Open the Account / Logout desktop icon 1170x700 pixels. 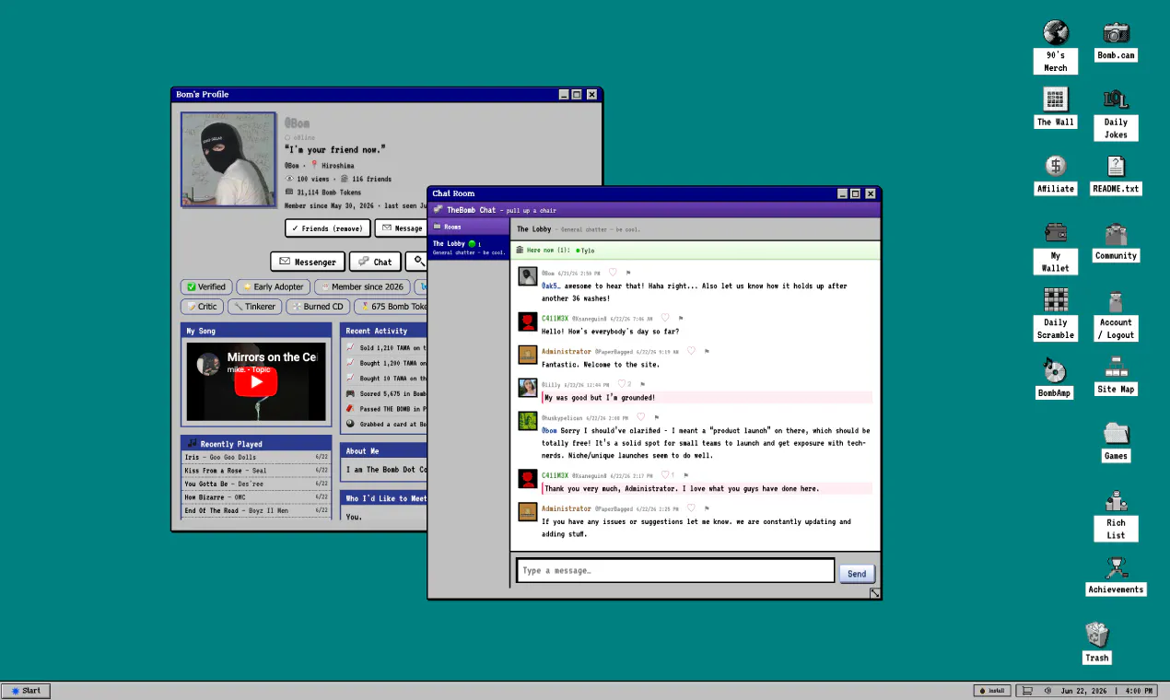(1116, 314)
